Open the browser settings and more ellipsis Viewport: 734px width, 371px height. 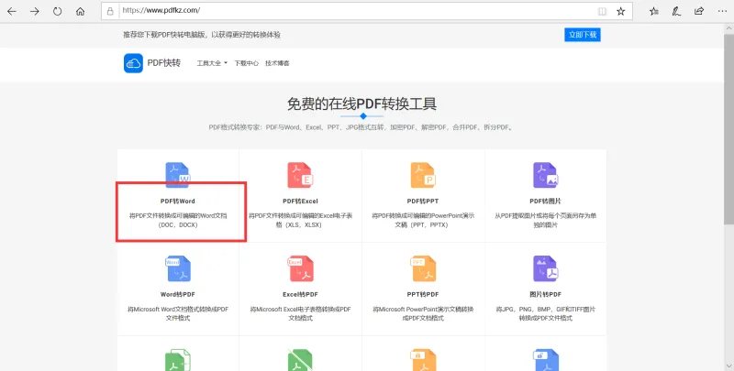[x=722, y=11]
